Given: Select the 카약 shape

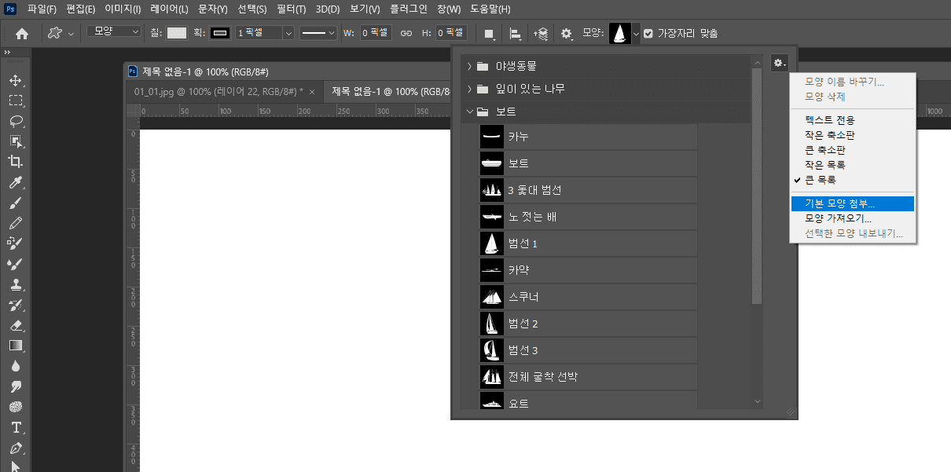Looking at the screenshot, I should [x=588, y=270].
